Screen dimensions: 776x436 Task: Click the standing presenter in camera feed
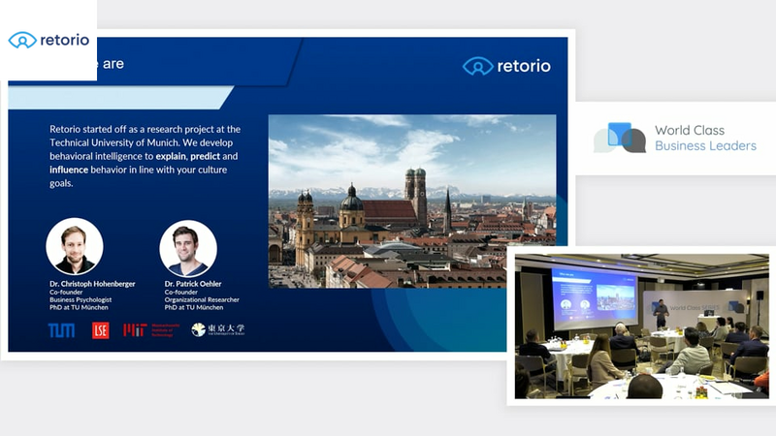point(661,313)
